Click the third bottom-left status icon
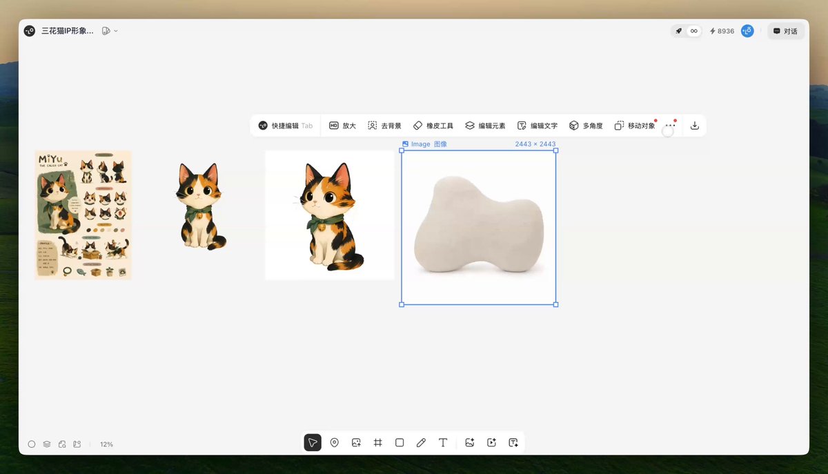The image size is (828, 474). click(62, 444)
